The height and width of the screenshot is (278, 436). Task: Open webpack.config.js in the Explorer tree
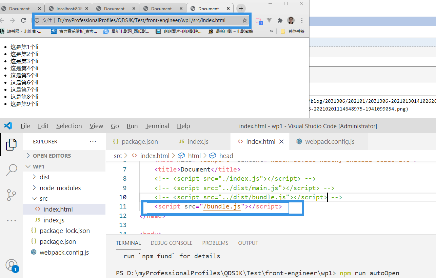tap(64, 253)
